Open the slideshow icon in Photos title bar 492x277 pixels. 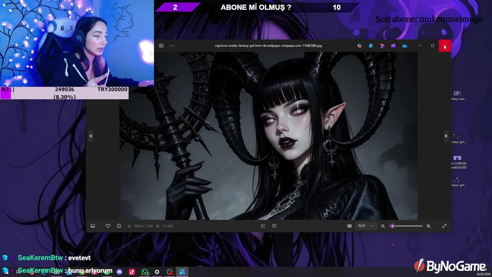(161, 45)
